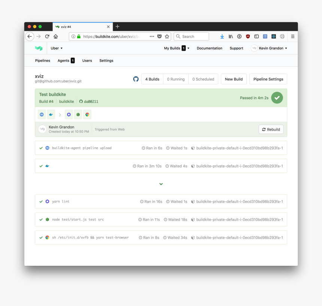The height and width of the screenshot is (306, 322).
Task: Open commit da00211 link
Action: click(89, 101)
